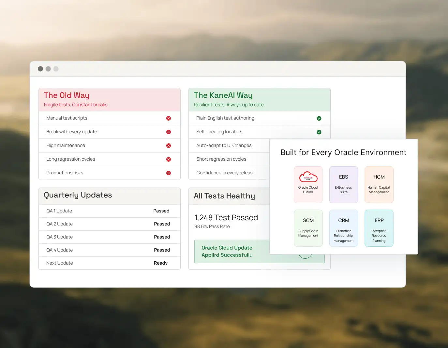The image size is (448, 348).
Task: Click the Oracle Cloud Update applied banner
Action: point(232,252)
